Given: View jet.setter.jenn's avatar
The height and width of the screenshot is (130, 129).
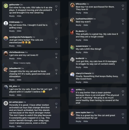Looking at the screenshot, I should coord(6,103).
